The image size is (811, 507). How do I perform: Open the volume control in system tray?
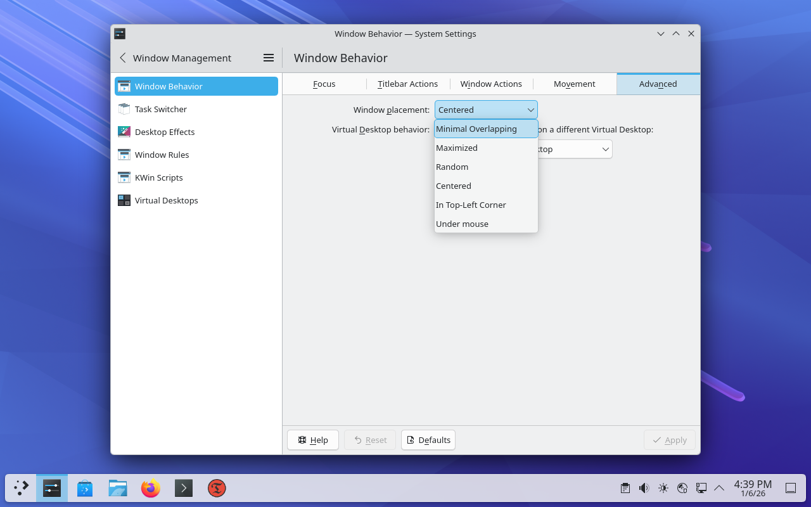coord(644,488)
